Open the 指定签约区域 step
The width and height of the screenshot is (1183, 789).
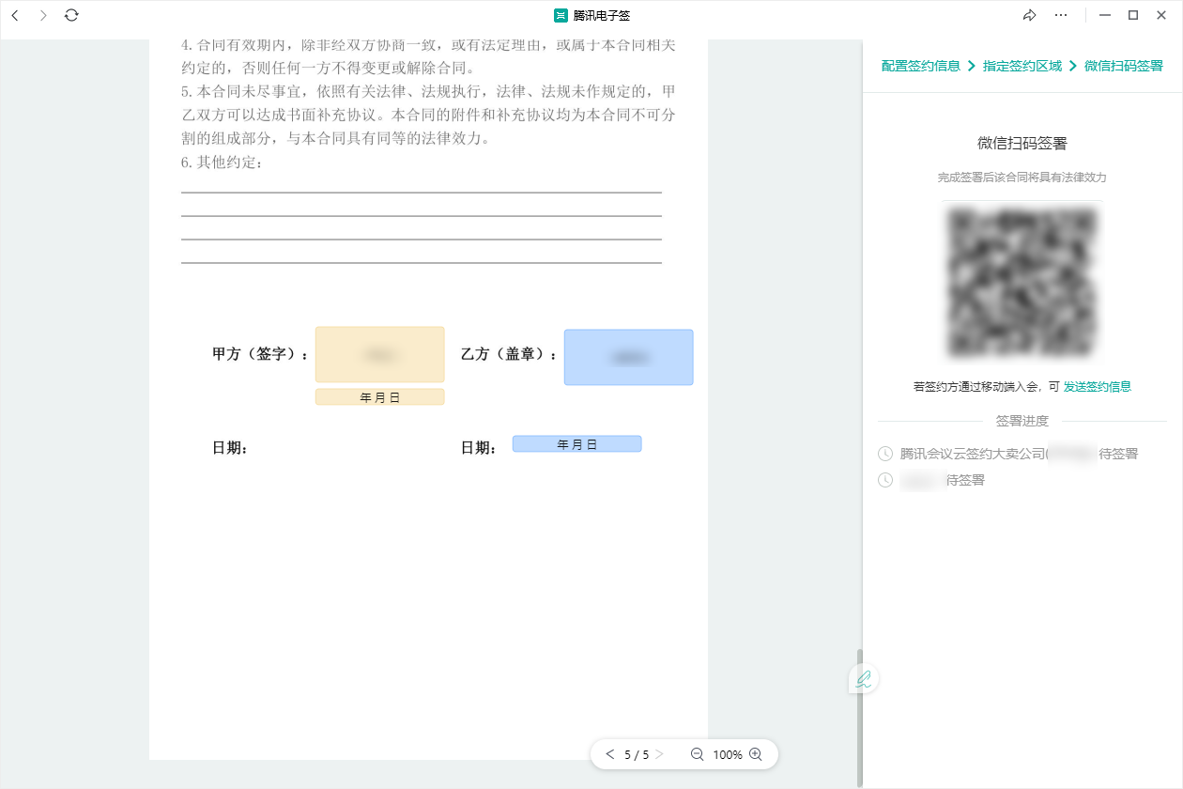(x=1022, y=66)
